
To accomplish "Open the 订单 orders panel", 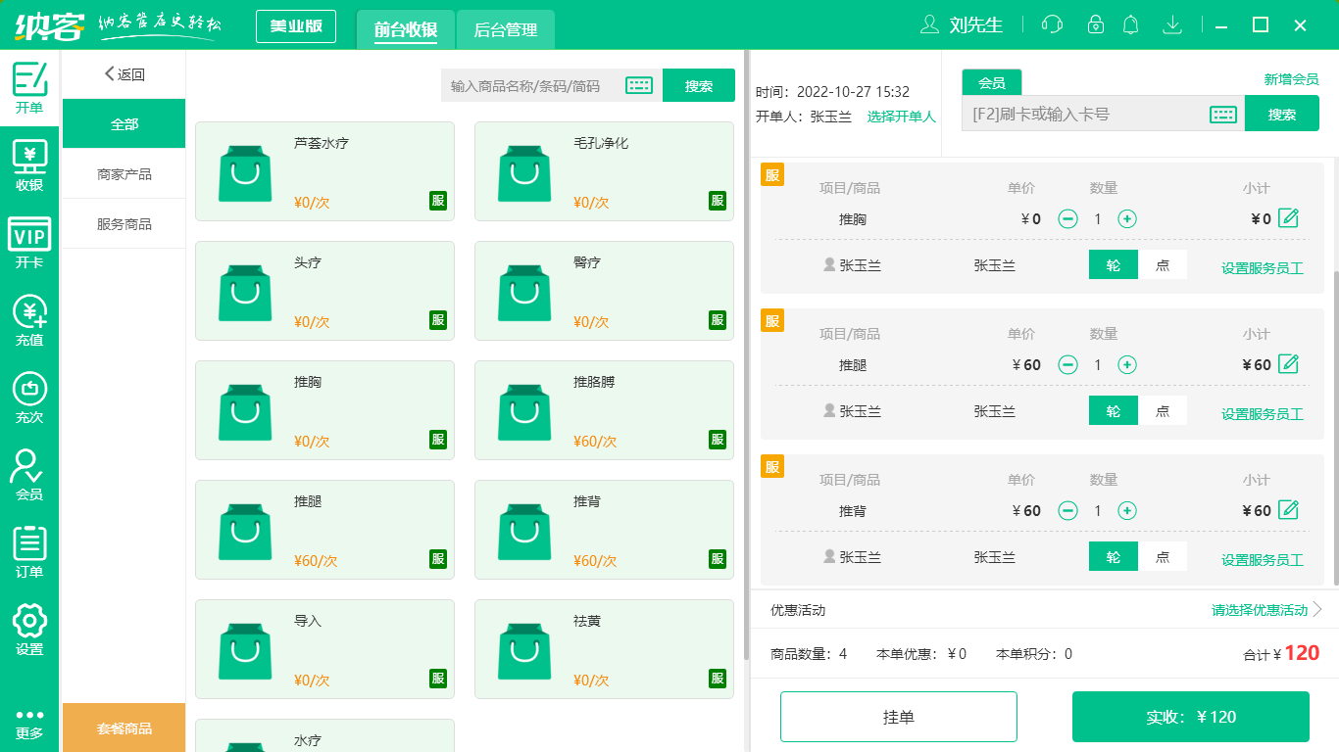I will pos(28,548).
